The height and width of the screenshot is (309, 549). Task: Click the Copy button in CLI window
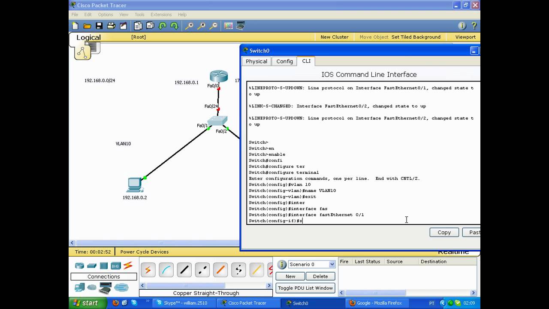coord(444,232)
